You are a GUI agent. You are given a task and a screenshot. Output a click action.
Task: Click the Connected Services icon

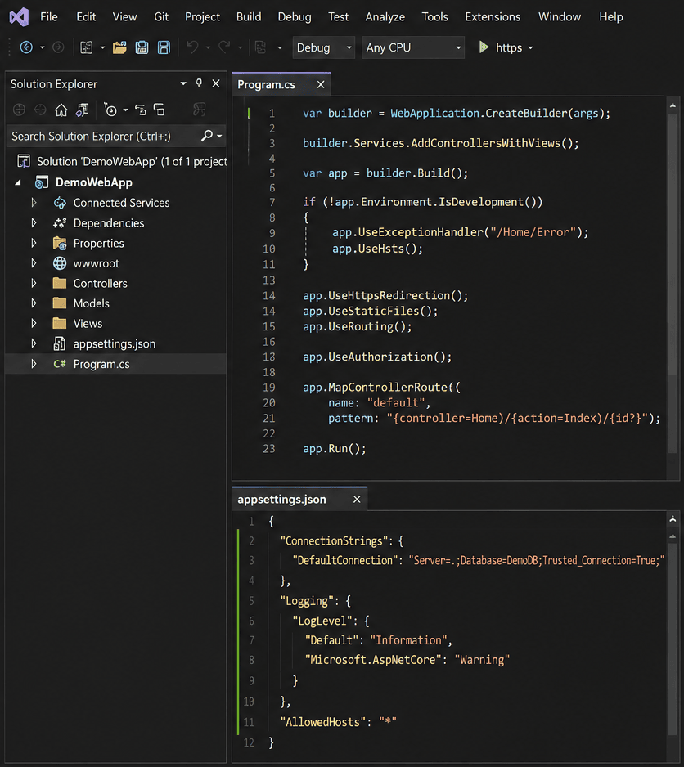(x=60, y=203)
